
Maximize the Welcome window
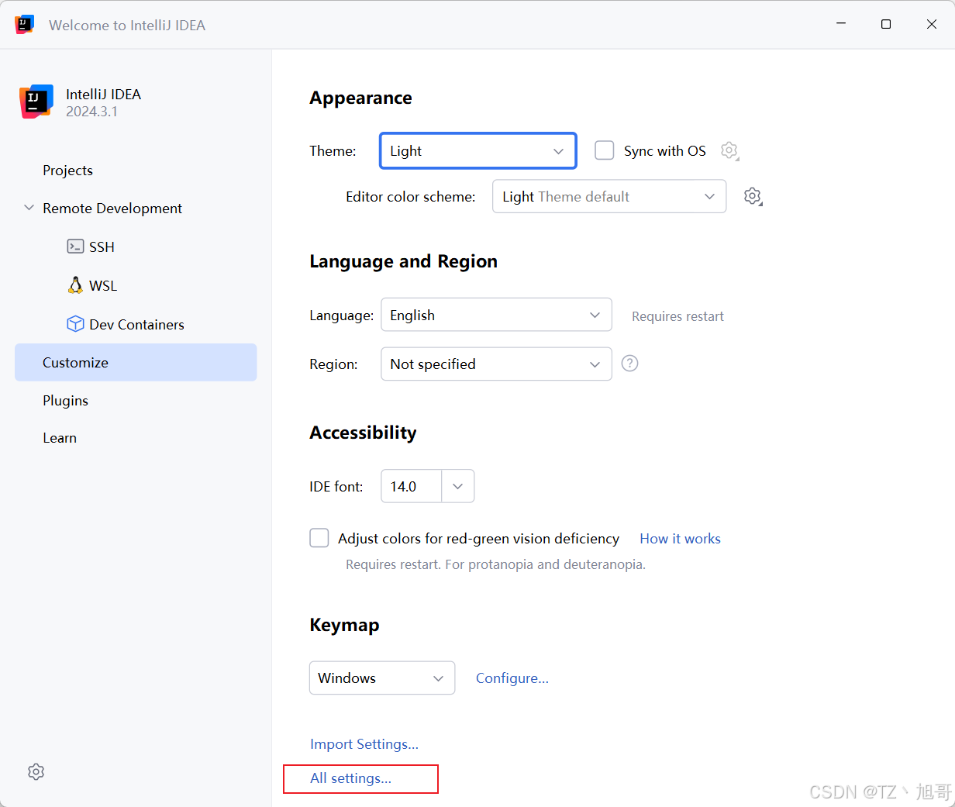886,24
